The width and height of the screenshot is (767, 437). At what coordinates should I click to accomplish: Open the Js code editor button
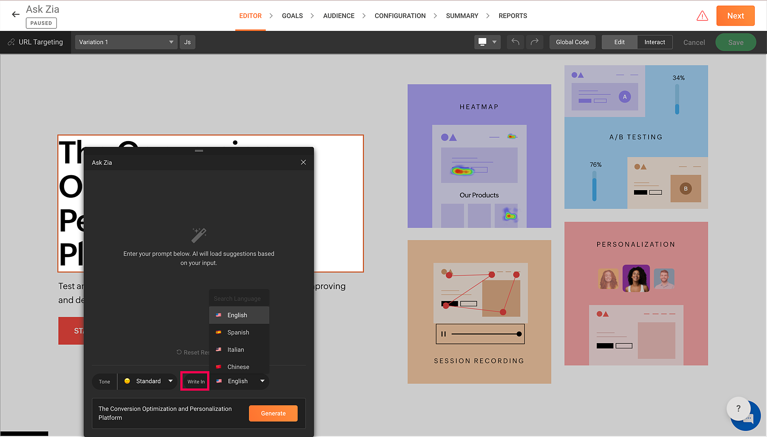(x=187, y=42)
